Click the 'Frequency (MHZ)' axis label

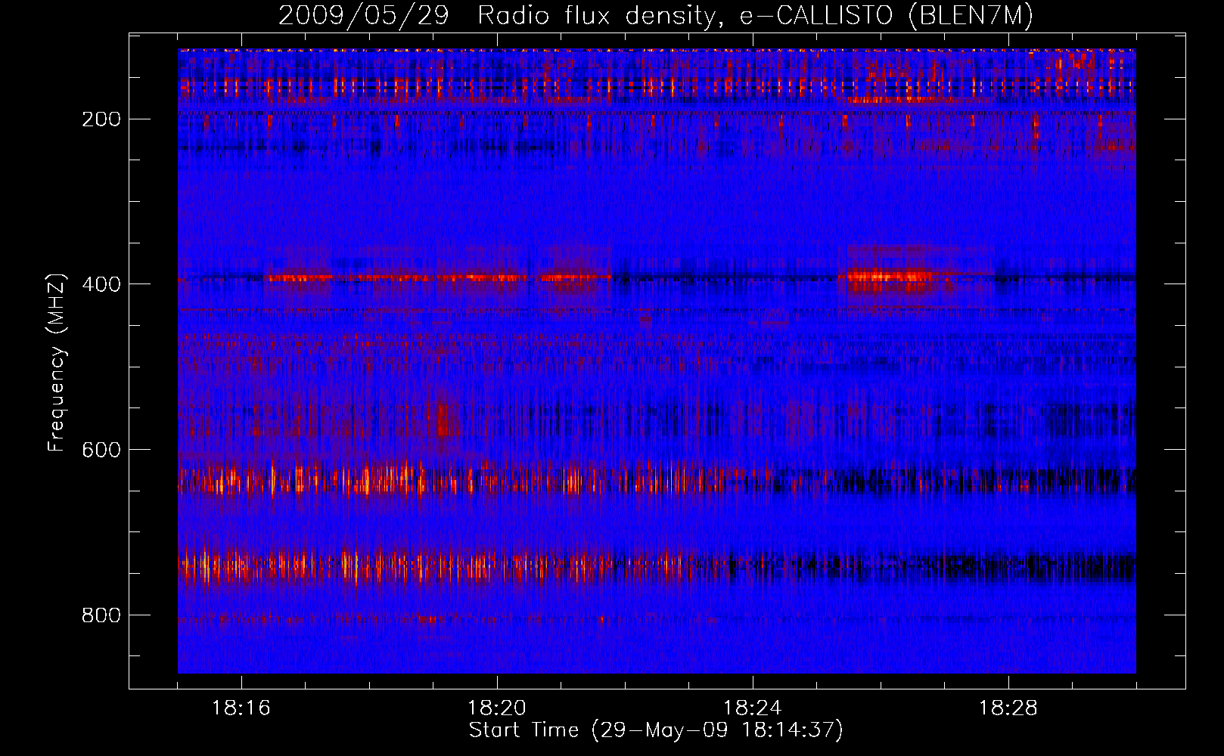(x=57, y=362)
